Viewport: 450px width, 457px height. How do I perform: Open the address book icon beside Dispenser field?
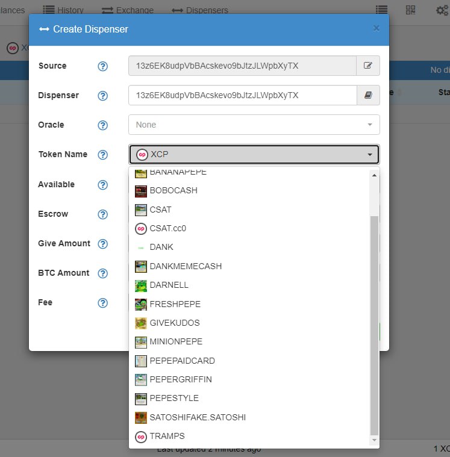pos(368,95)
